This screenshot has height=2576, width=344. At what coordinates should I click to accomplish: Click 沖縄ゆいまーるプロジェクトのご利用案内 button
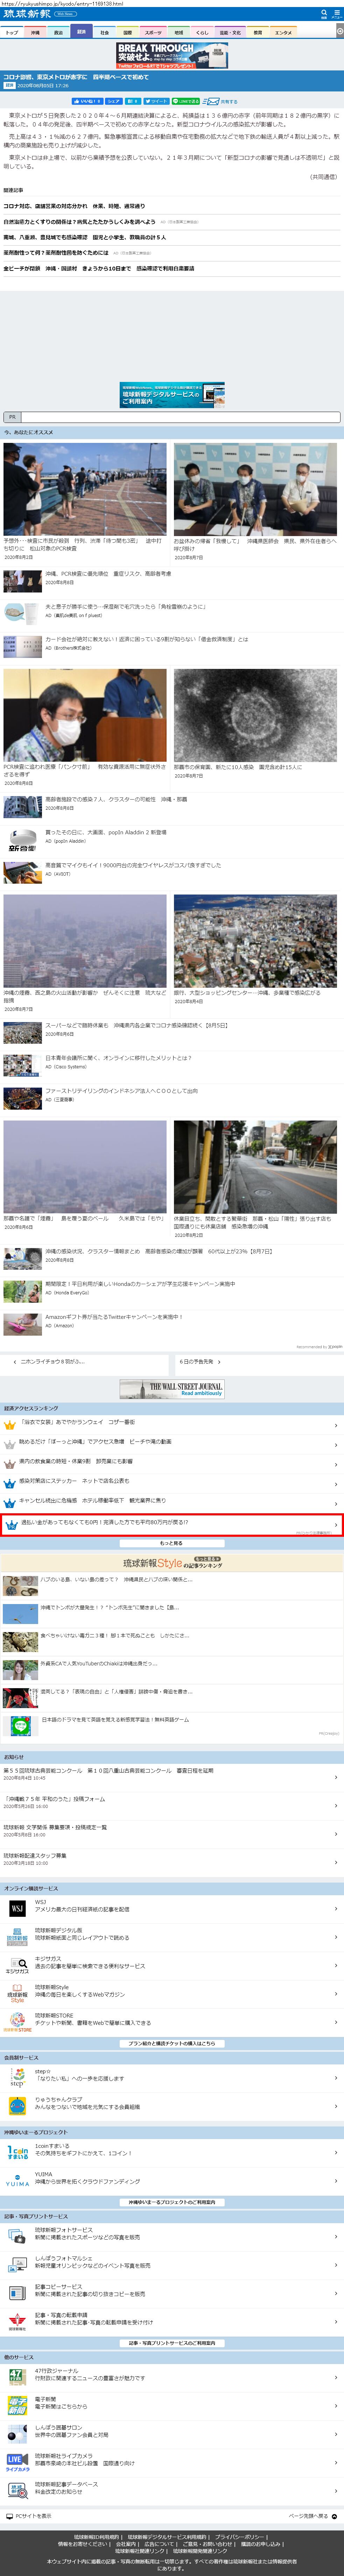click(172, 2202)
